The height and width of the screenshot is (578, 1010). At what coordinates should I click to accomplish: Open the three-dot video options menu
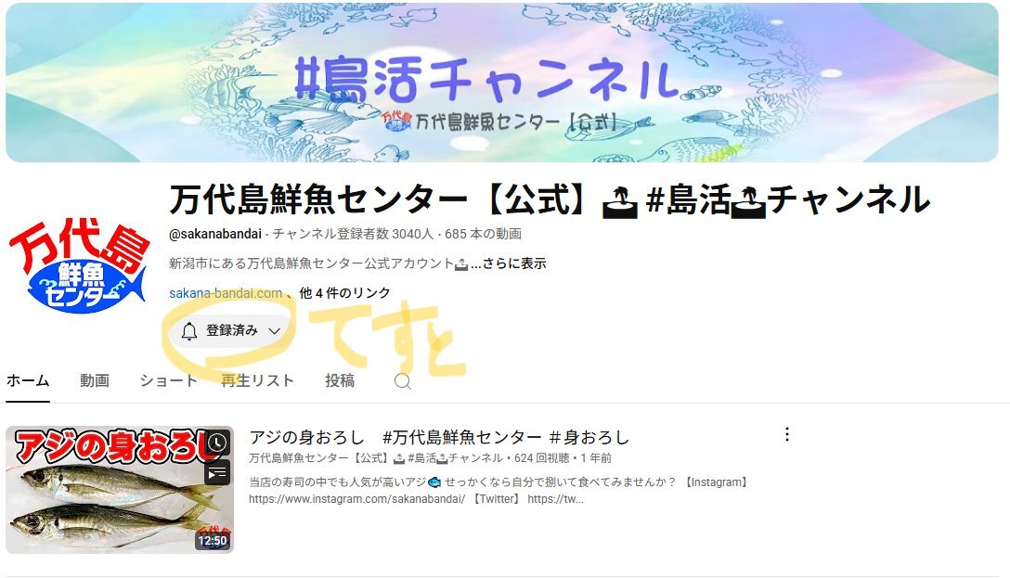786,434
